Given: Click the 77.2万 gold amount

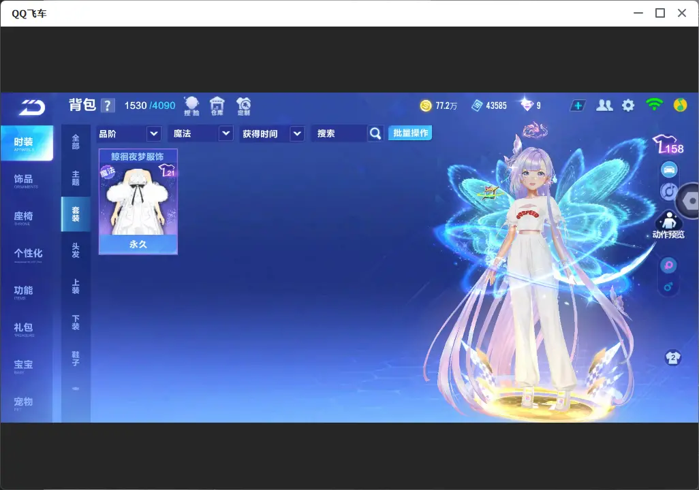Looking at the screenshot, I should (x=446, y=105).
